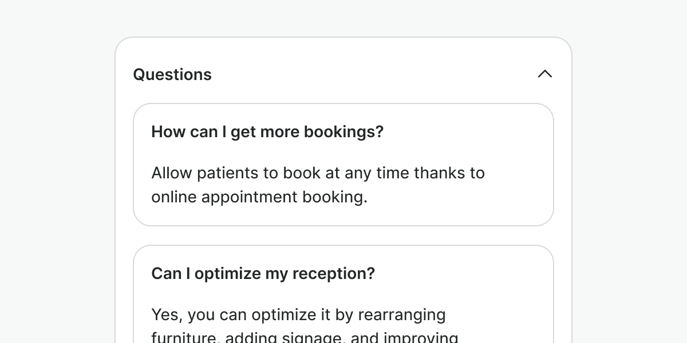687x343 pixels.
Task: Click the line starting "furniture, adding signage"
Action: (305, 337)
